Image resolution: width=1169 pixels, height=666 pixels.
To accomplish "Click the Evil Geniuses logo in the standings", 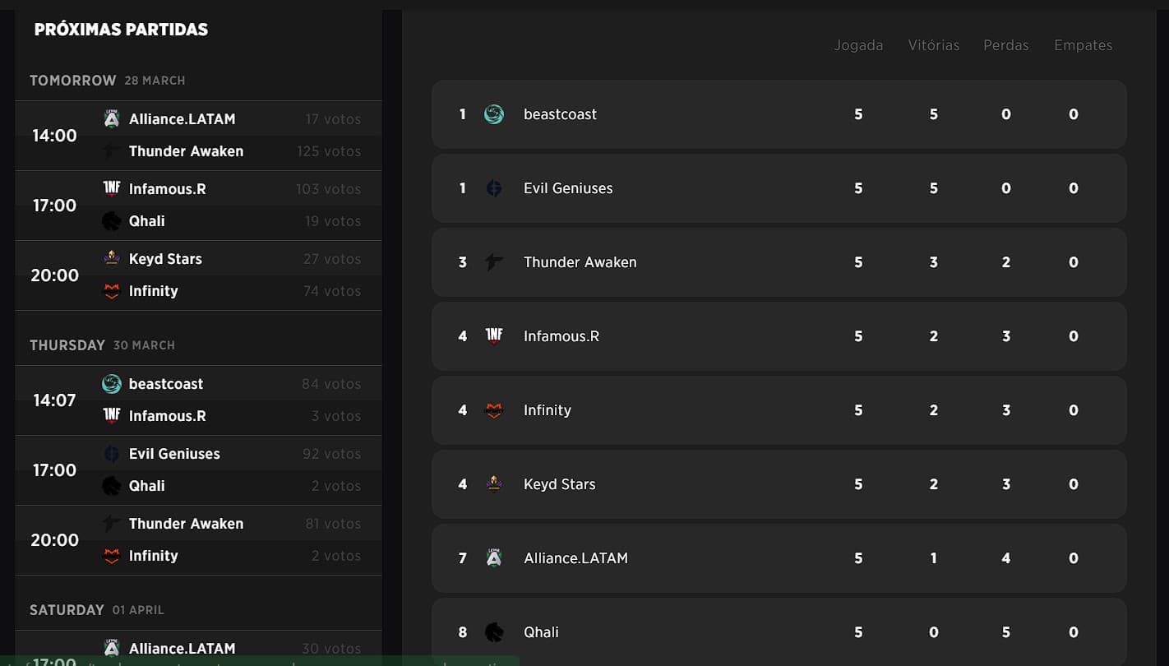I will coord(493,188).
